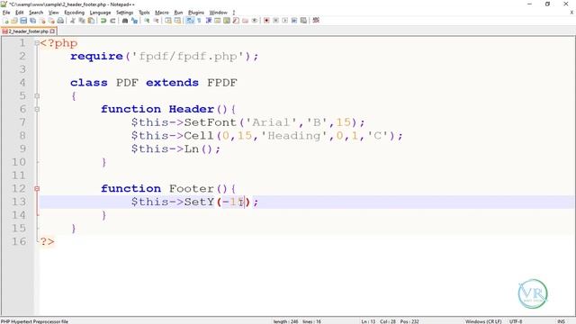Open the Function List panel icon

pyautogui.click(x=236, y=21)
